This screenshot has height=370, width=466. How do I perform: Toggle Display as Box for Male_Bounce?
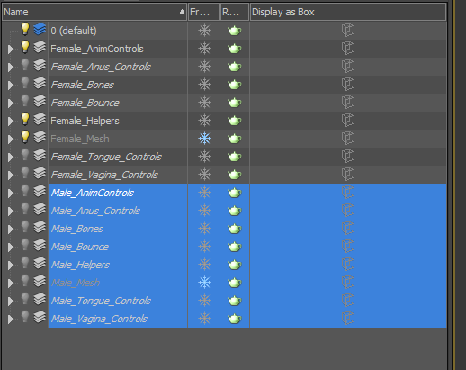348,247
